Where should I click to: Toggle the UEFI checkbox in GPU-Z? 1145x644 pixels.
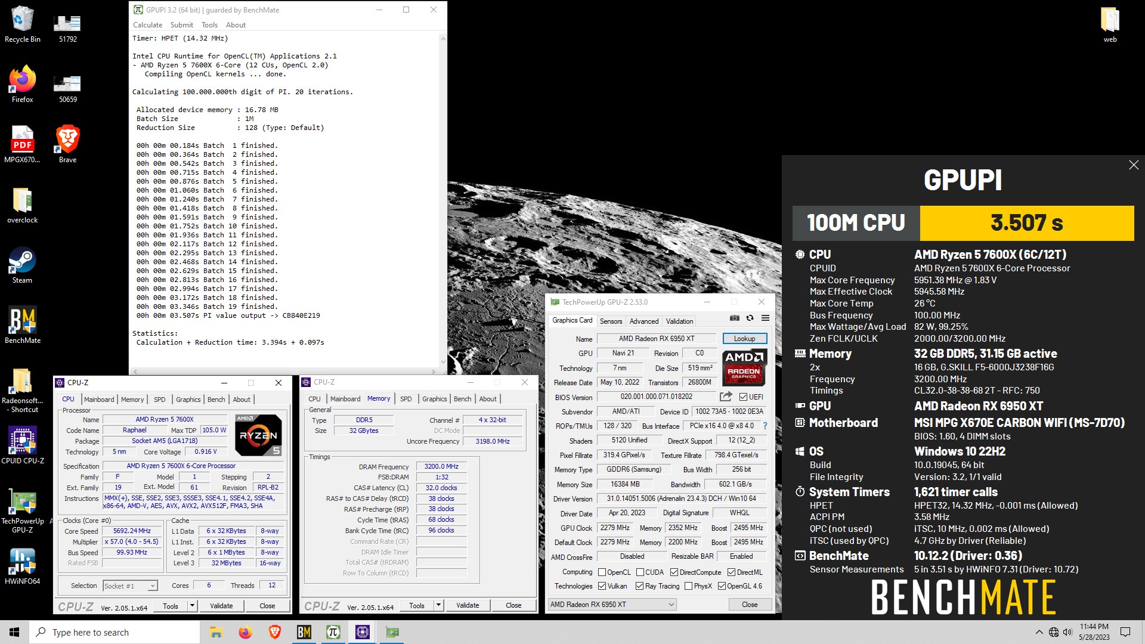pyautogui.click(x=743, y=397)
